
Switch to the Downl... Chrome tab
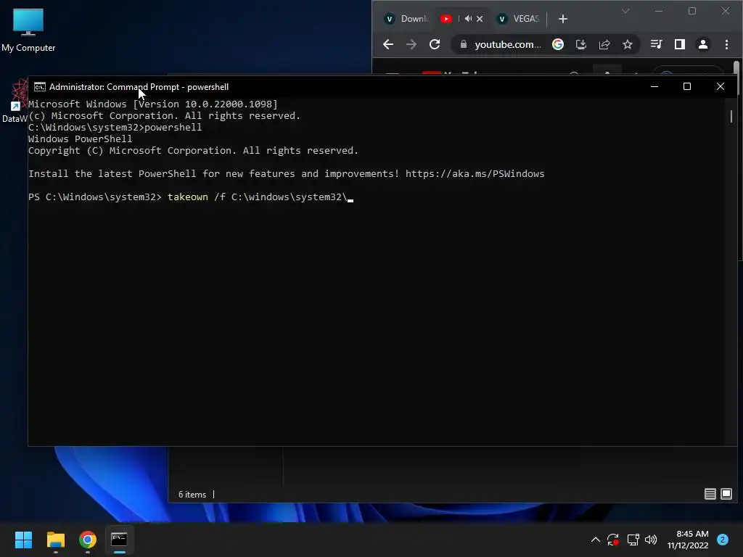click(x=407, y=18)
